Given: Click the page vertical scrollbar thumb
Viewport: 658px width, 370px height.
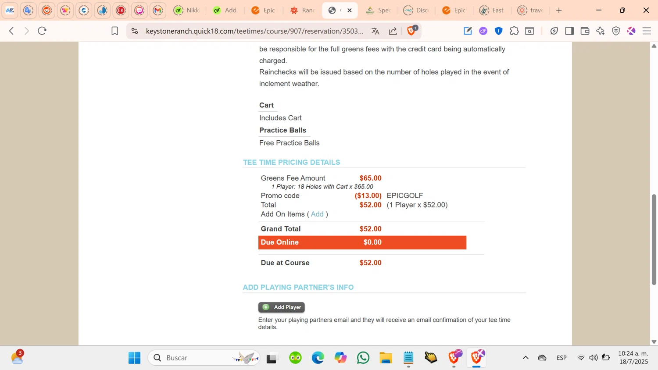Looking at the screenshot, I should coord(654,239).
